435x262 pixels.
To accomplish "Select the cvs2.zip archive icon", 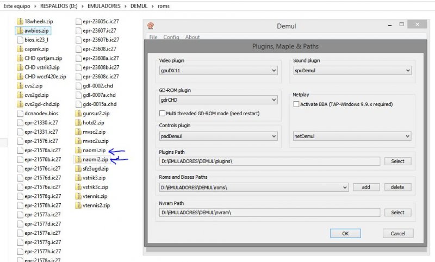I will click(x=20, y=86).
